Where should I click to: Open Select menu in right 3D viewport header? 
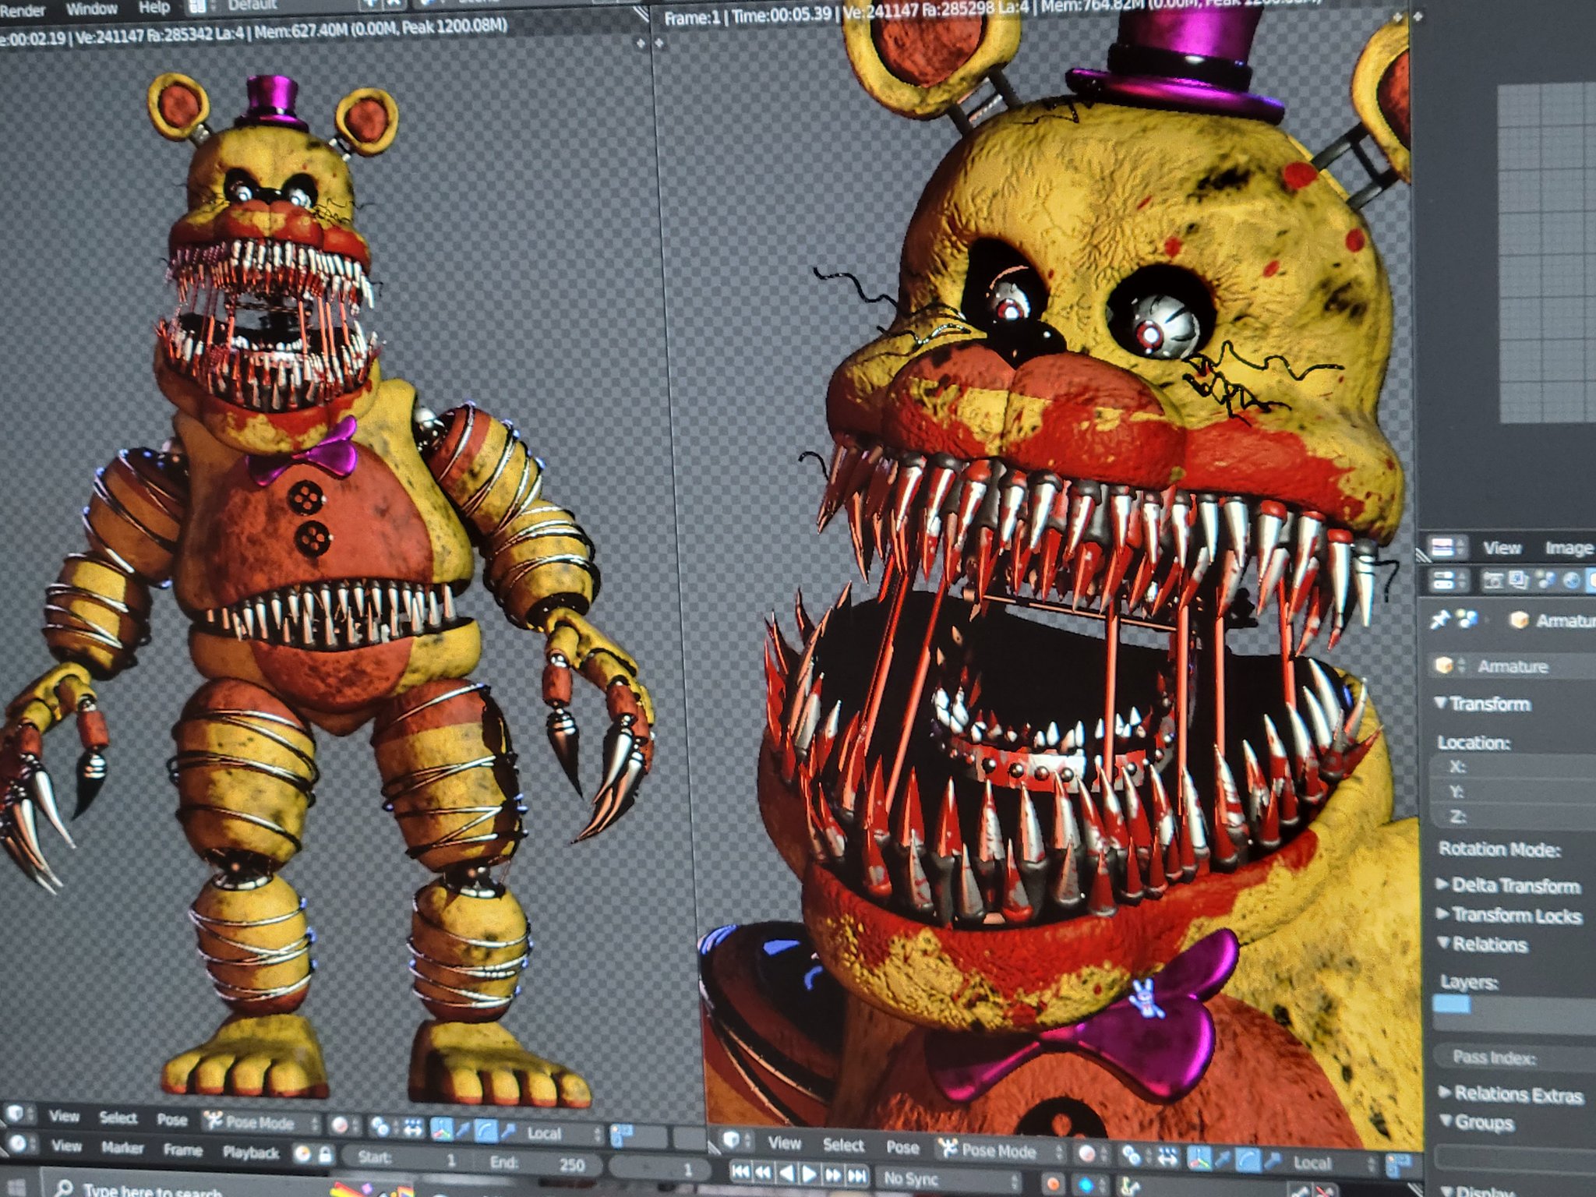(x=843, y=1145)
